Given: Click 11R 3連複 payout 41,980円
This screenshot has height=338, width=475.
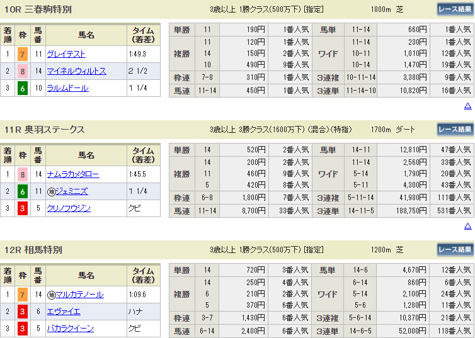Looking at the screenshot, I should [413, 198].
